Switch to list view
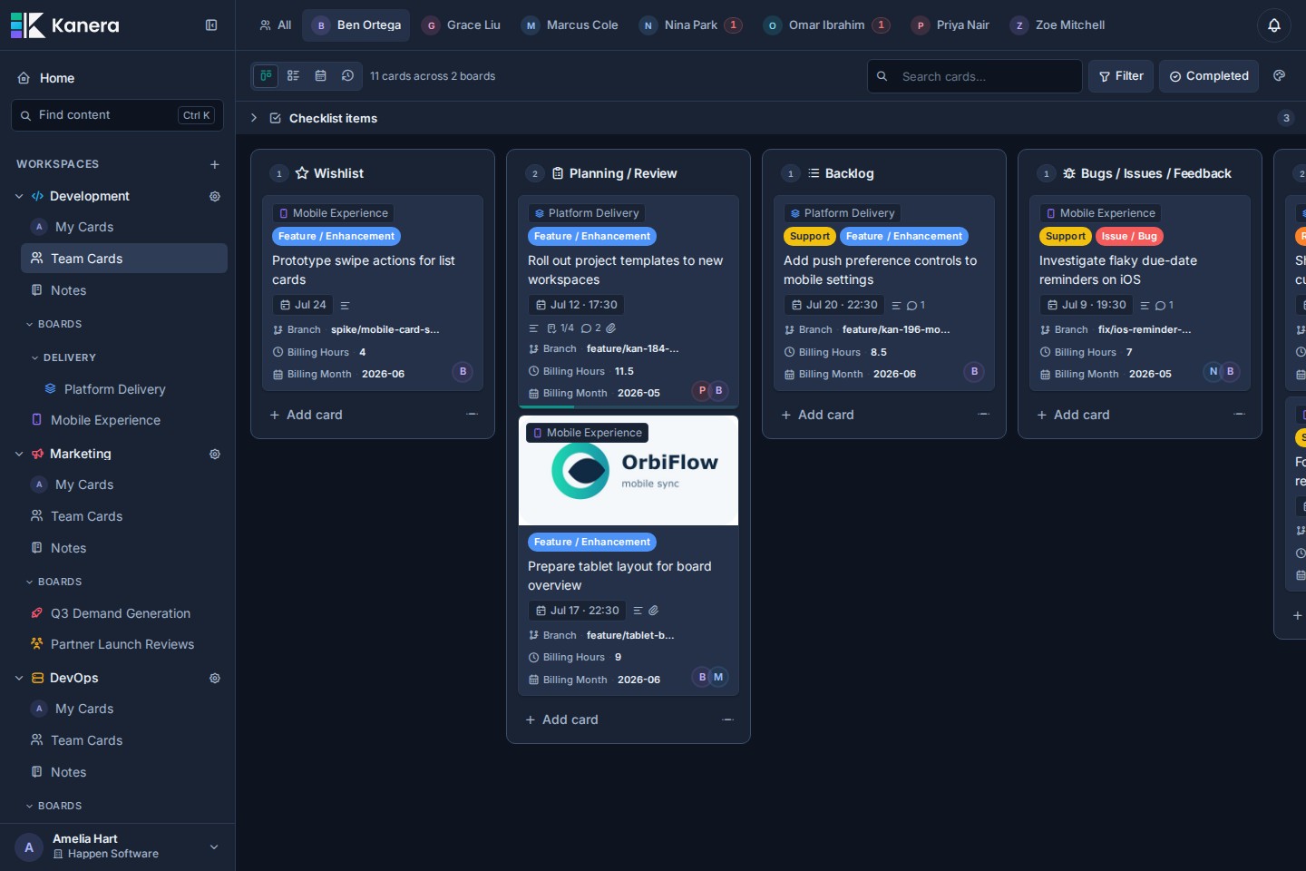Viewport: 1306px width, 871px height. pyautogui.click(x=293, y=76)
